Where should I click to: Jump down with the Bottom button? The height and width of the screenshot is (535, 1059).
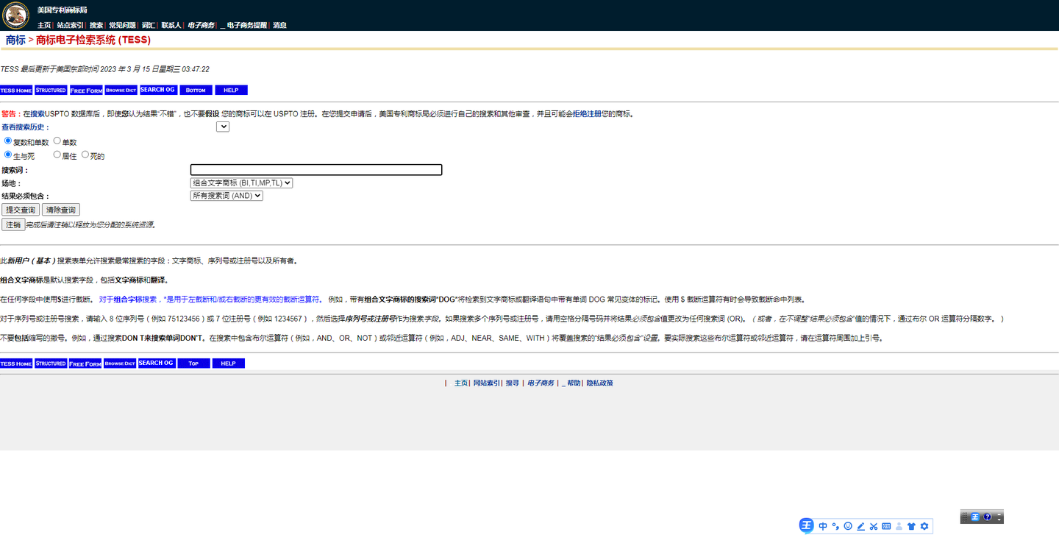(x=196, y=90)
